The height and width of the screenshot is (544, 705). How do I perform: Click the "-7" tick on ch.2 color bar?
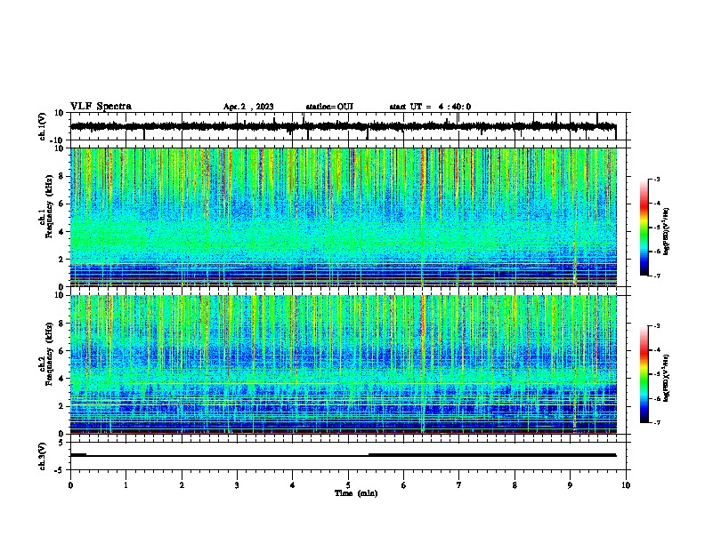pos(656,422)
